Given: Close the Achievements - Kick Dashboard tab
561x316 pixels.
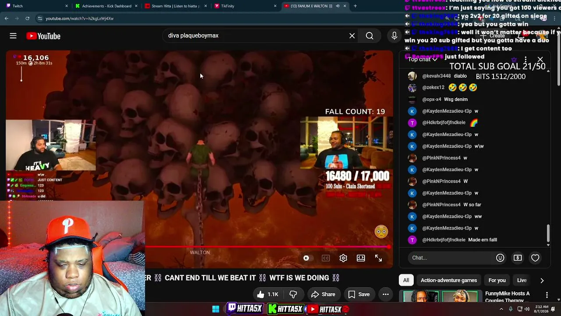Looking at the screenshot, I should point(136,6).
